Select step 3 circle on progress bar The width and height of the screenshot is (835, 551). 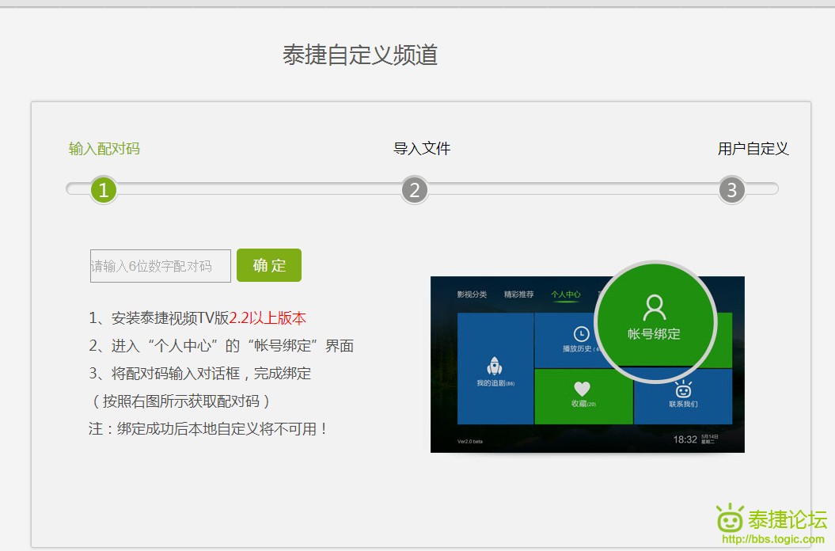[731, 190]
